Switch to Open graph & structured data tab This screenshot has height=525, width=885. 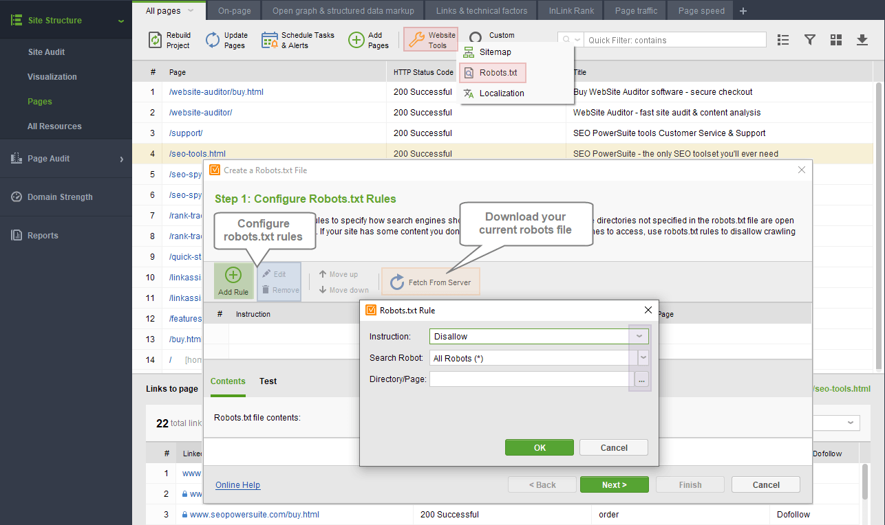[343, 10]
